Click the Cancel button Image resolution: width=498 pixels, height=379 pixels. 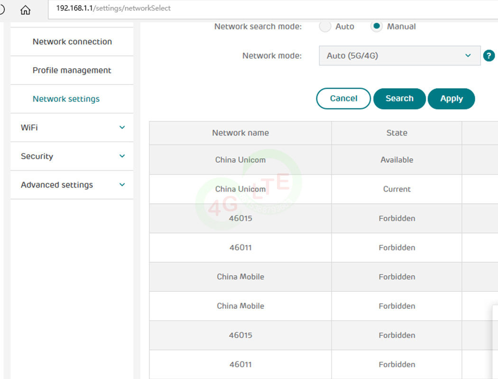(x=343, y=99)
